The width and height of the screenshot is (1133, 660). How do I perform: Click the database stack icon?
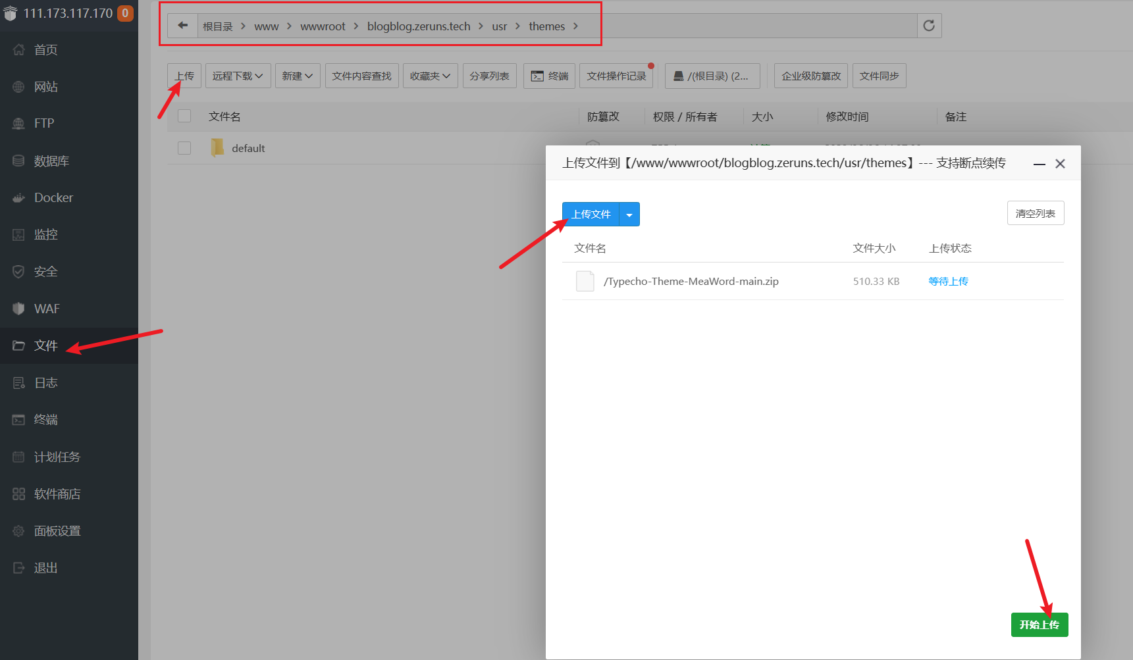(x=18, y=161)
